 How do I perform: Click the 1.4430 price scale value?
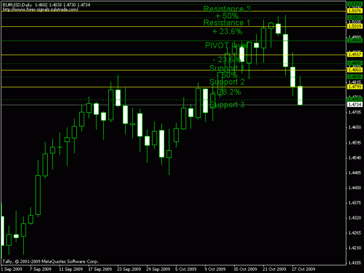[x=355, y=188]
